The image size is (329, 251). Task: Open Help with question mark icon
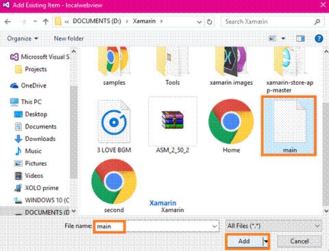(319, 38)
